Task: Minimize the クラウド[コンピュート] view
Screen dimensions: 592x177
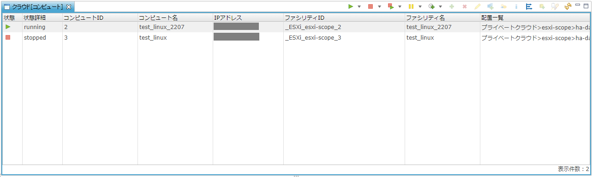Action: point(578,5)
